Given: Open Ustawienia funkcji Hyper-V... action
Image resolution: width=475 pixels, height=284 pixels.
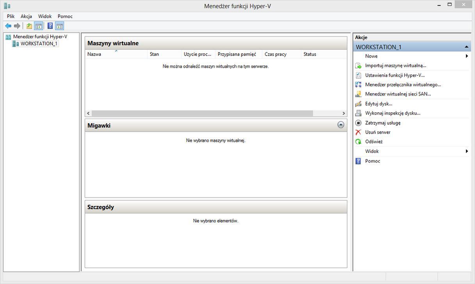Looking at the screenshot, I should click(395, 75).
